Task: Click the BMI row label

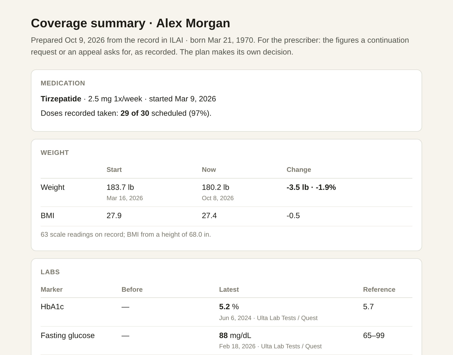Action: click(x=47, y=216)
